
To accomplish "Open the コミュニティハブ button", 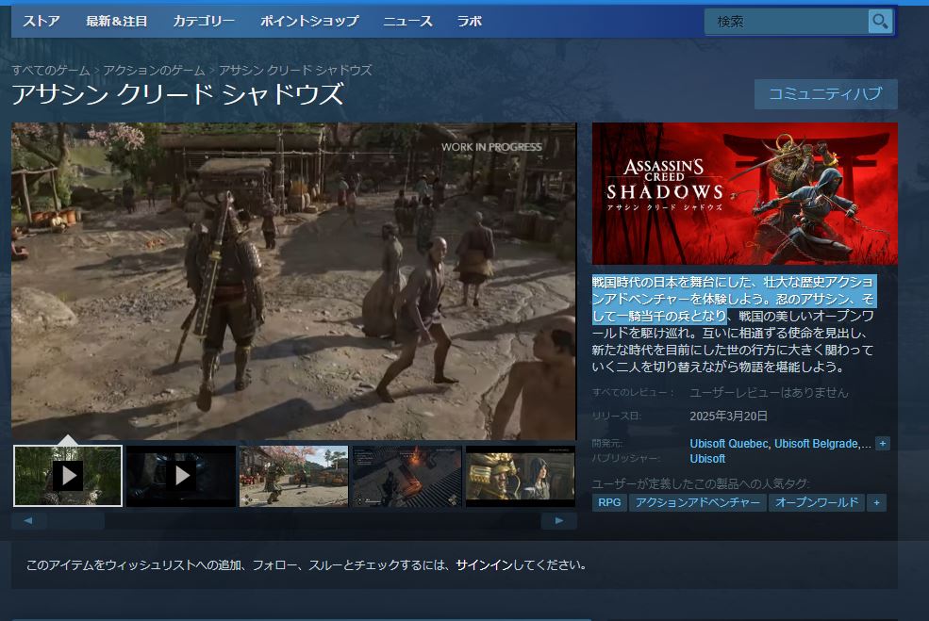I will pos(825,93).
